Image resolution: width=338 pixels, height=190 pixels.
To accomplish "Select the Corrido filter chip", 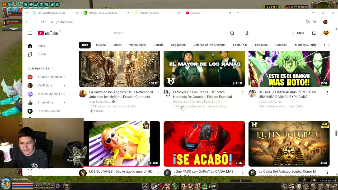I will [x=158, y=45].
